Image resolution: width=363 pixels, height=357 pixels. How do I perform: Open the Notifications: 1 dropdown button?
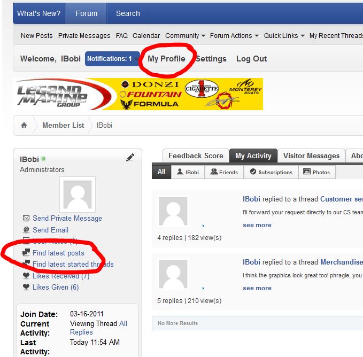(112, 59)
